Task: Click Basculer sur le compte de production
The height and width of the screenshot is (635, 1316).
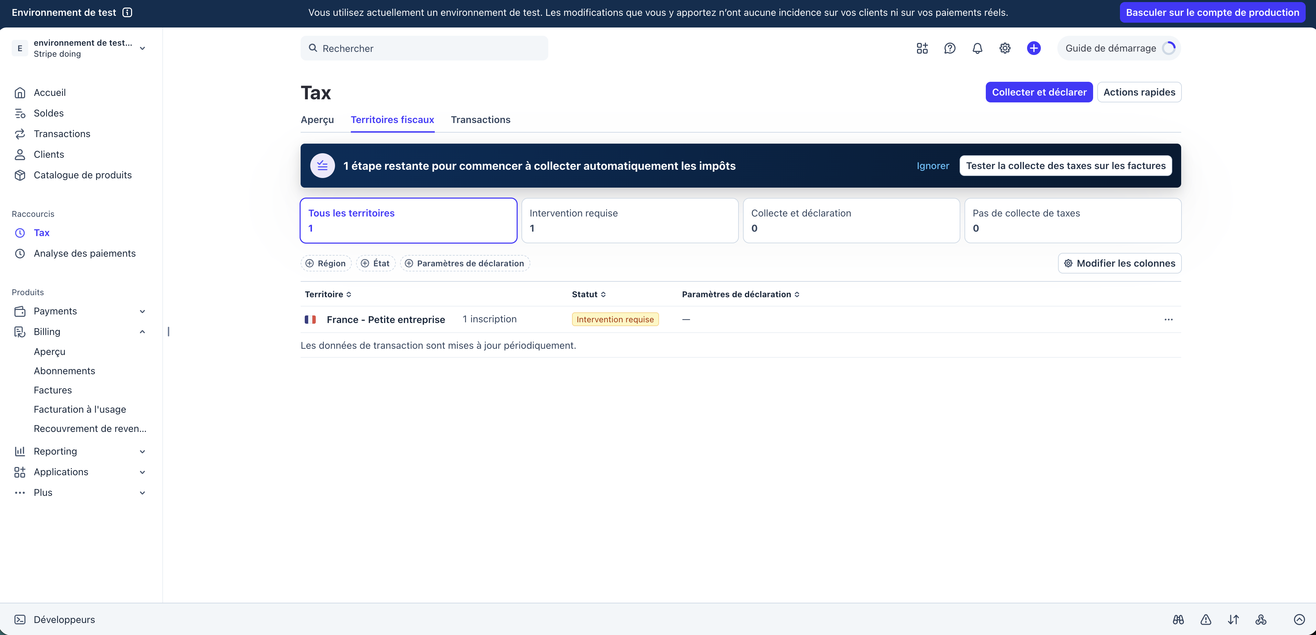Action: pyautogui.click(x=1212, y=12)
